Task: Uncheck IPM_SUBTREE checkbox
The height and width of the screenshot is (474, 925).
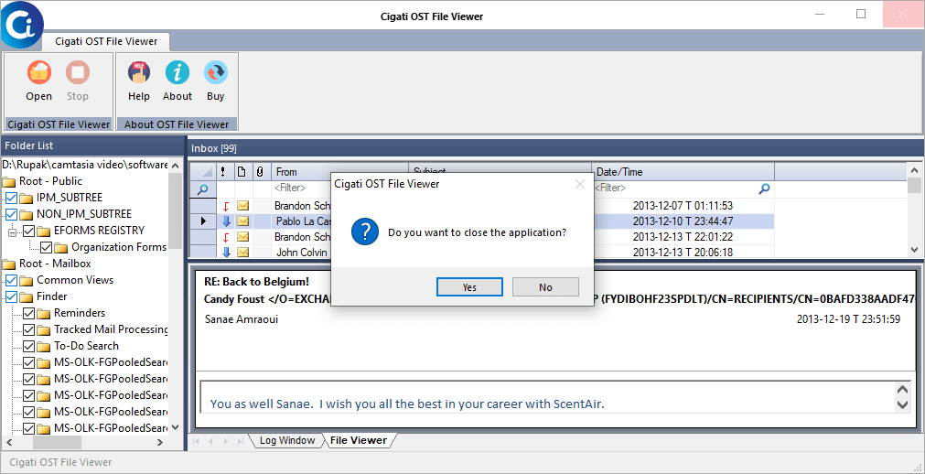Action: (x=11, y=198)
